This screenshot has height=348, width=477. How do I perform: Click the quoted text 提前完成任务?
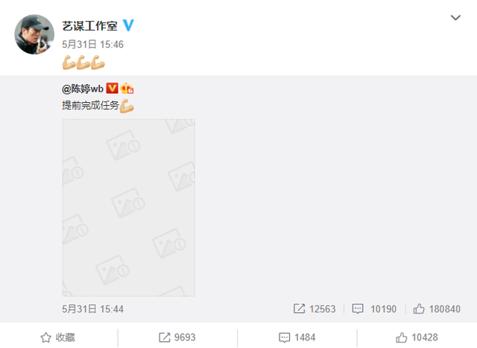click(90, 105)
